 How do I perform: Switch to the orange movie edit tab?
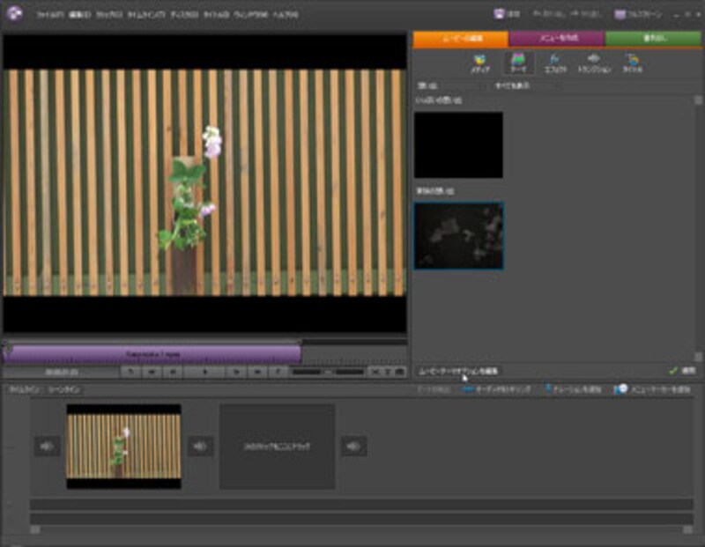pos(460,39)
